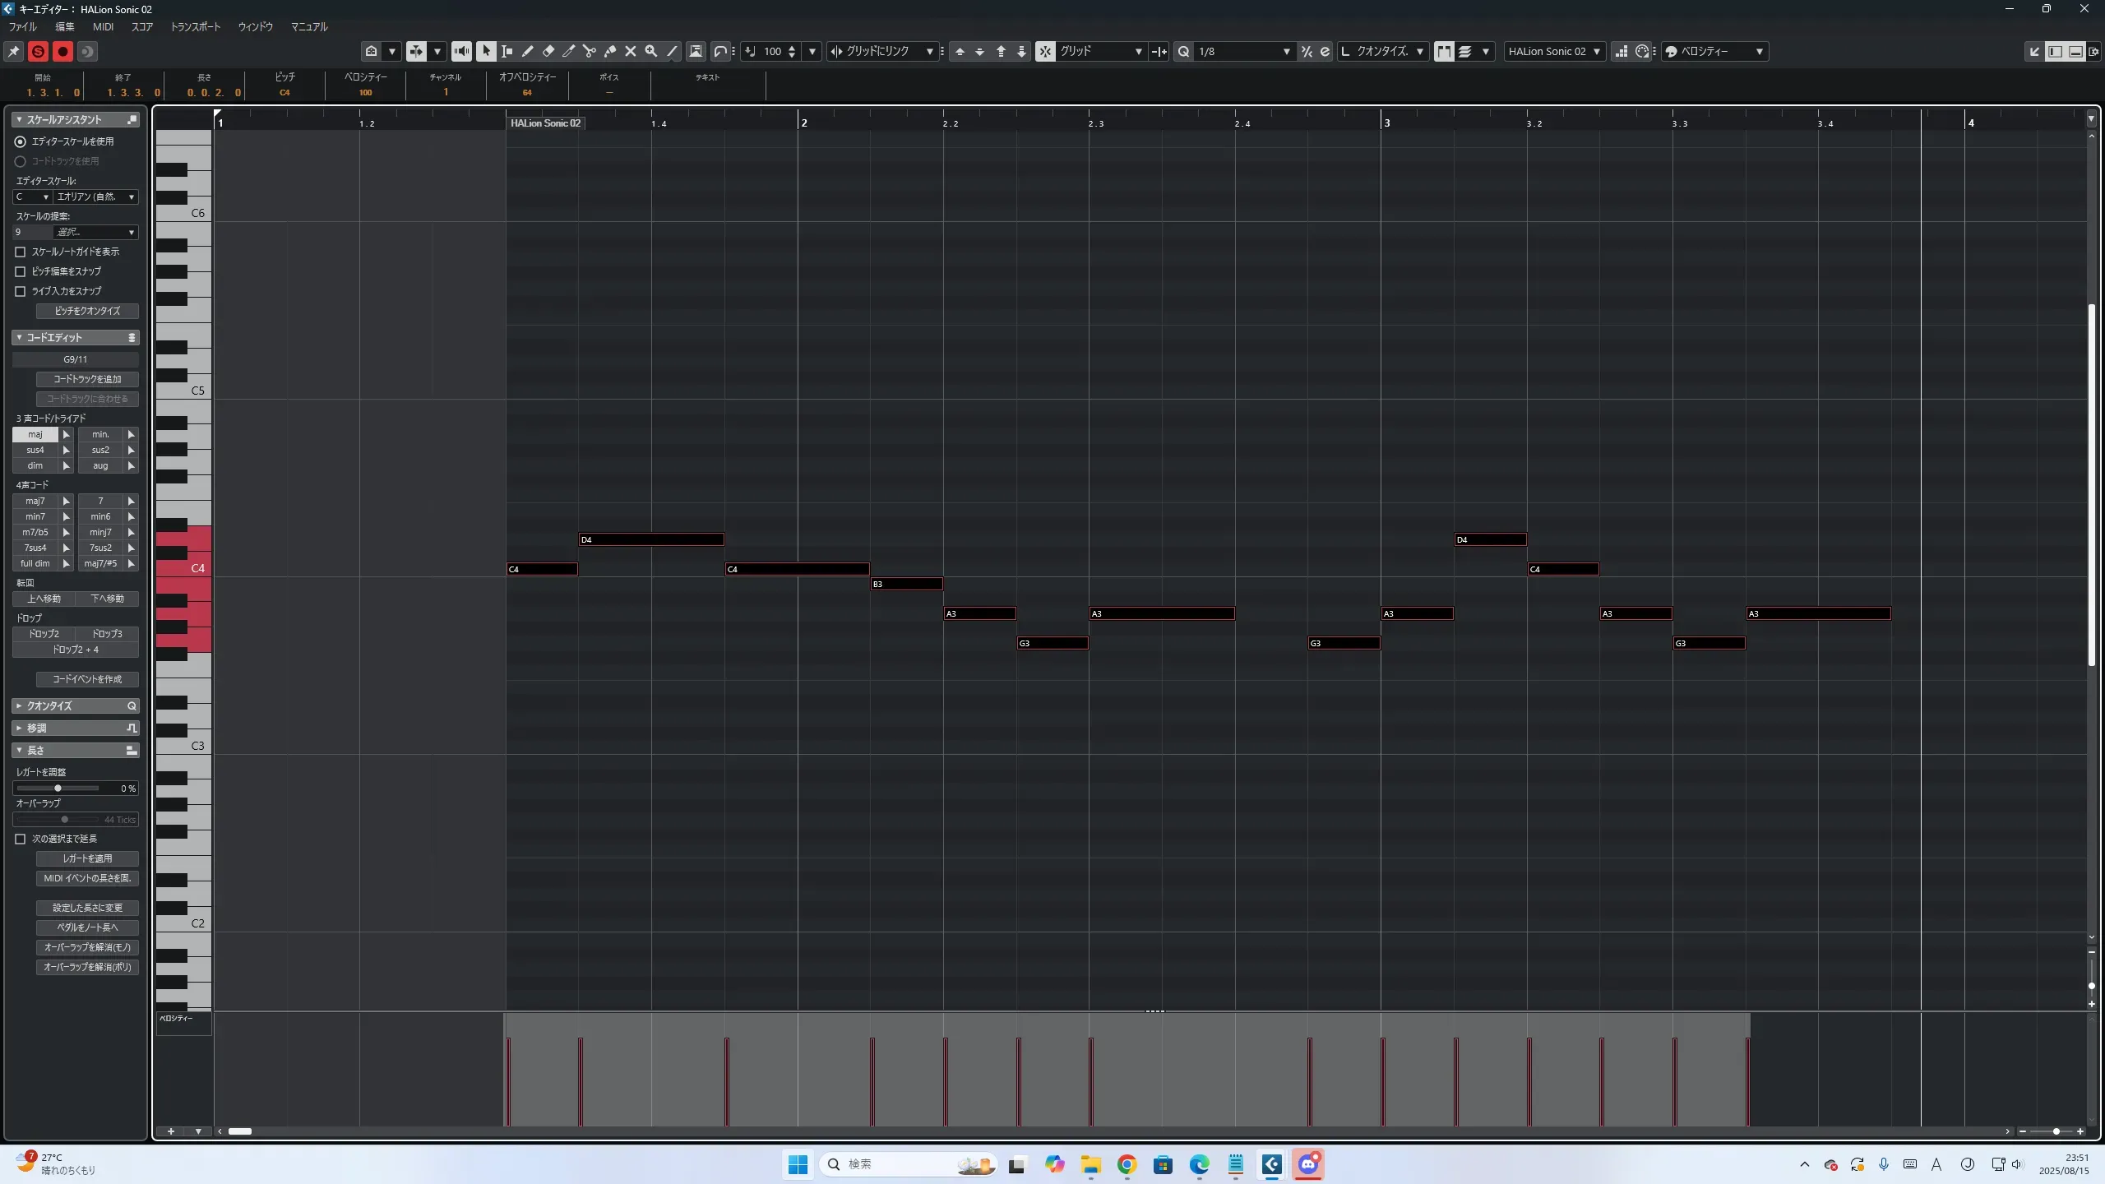The width and height of the screenshot is (2105, 1184).
Task: Select the Zoom magnifier tool
Action: [x=651, y=51]
